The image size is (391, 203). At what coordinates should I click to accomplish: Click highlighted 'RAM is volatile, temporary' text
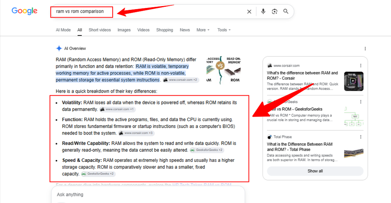(162, 66)
